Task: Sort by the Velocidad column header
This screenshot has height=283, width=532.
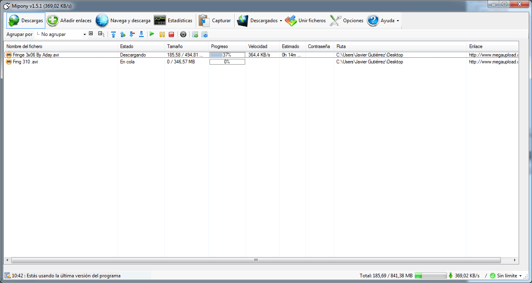Action: point(263,46)
